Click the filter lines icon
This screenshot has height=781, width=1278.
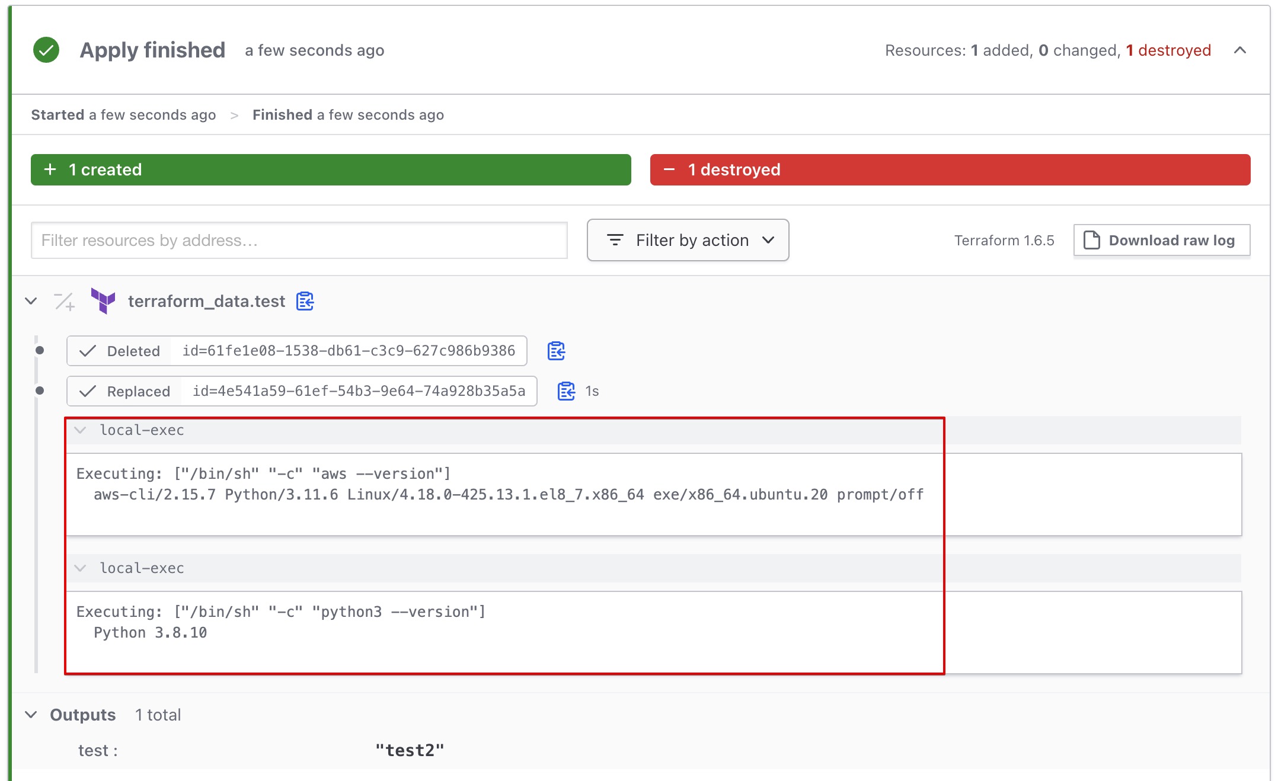[615, 240]
